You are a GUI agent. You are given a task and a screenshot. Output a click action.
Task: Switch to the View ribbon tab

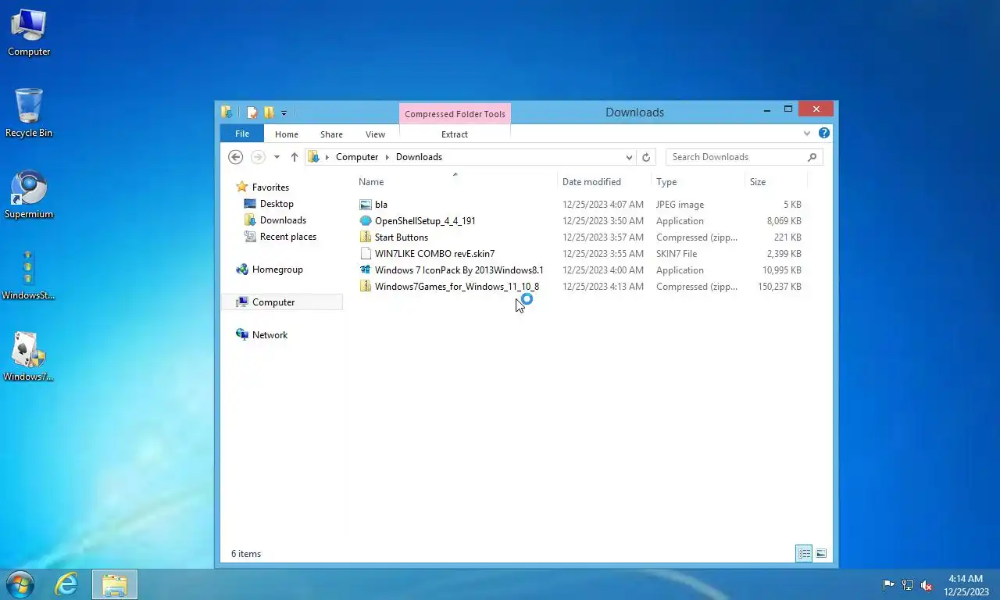[375, 134]
